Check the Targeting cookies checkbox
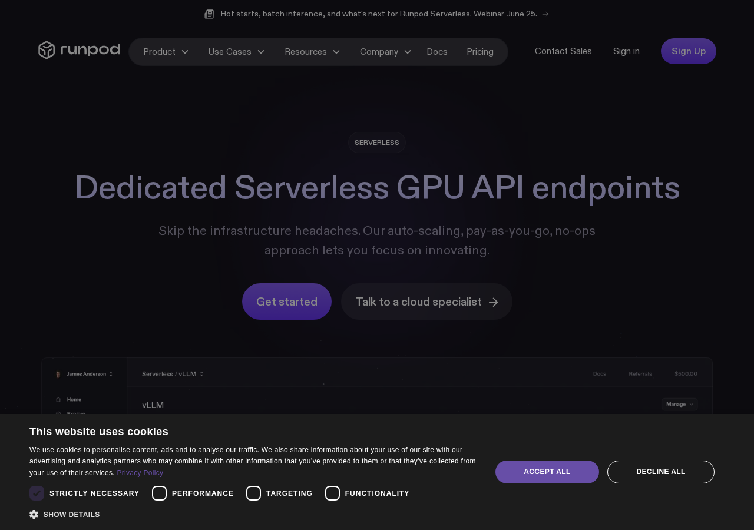754x530 pixels. (x=253, y=493)
